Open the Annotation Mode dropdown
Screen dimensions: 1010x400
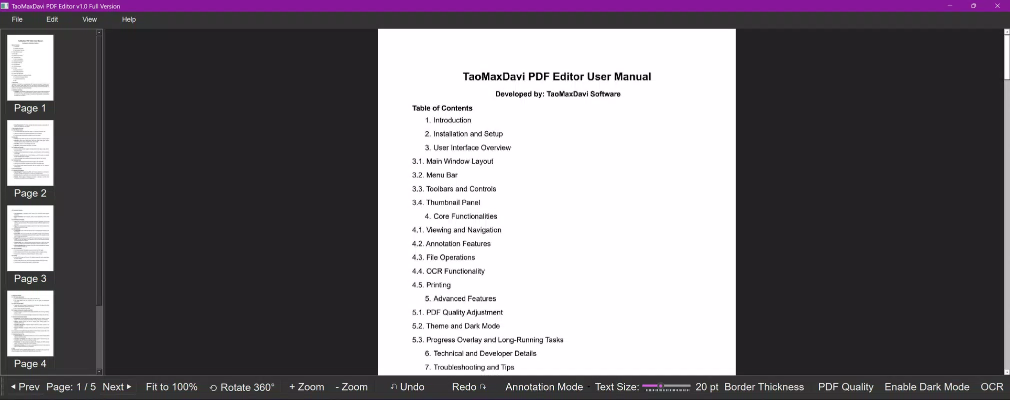coord(547,387)
